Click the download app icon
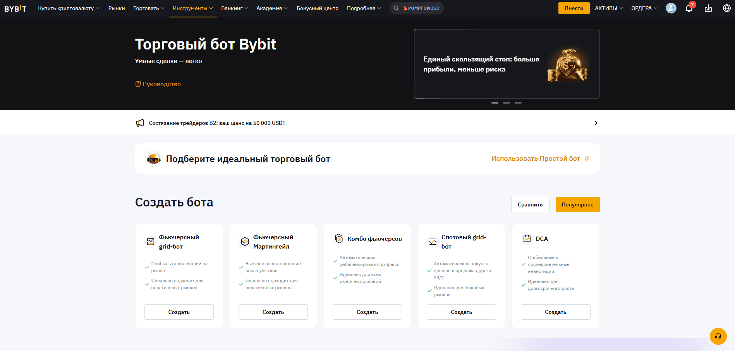735x351 pixels. pyautogui.click(x=708, y=8)
